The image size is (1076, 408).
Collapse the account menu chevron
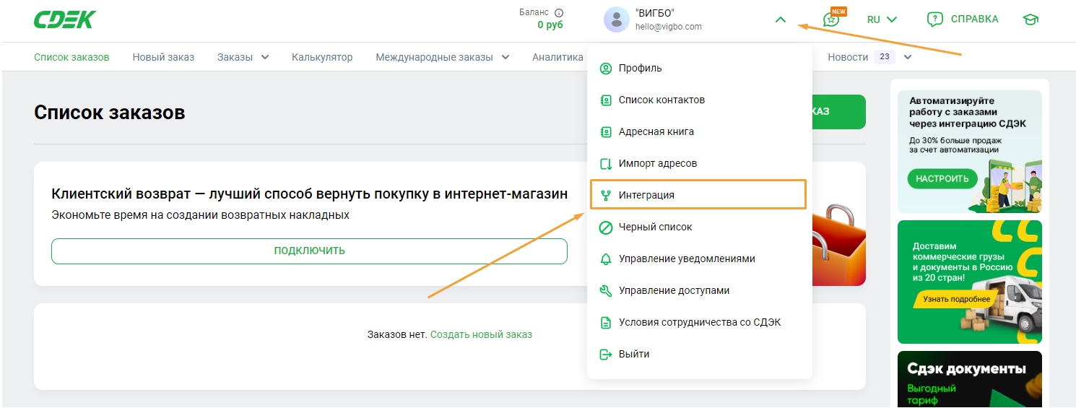(x=780, y=20)
